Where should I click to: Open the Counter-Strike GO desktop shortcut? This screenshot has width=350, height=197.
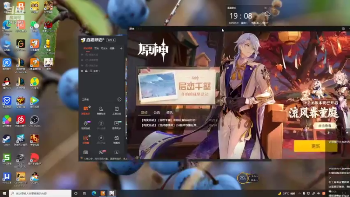[21, 179]
